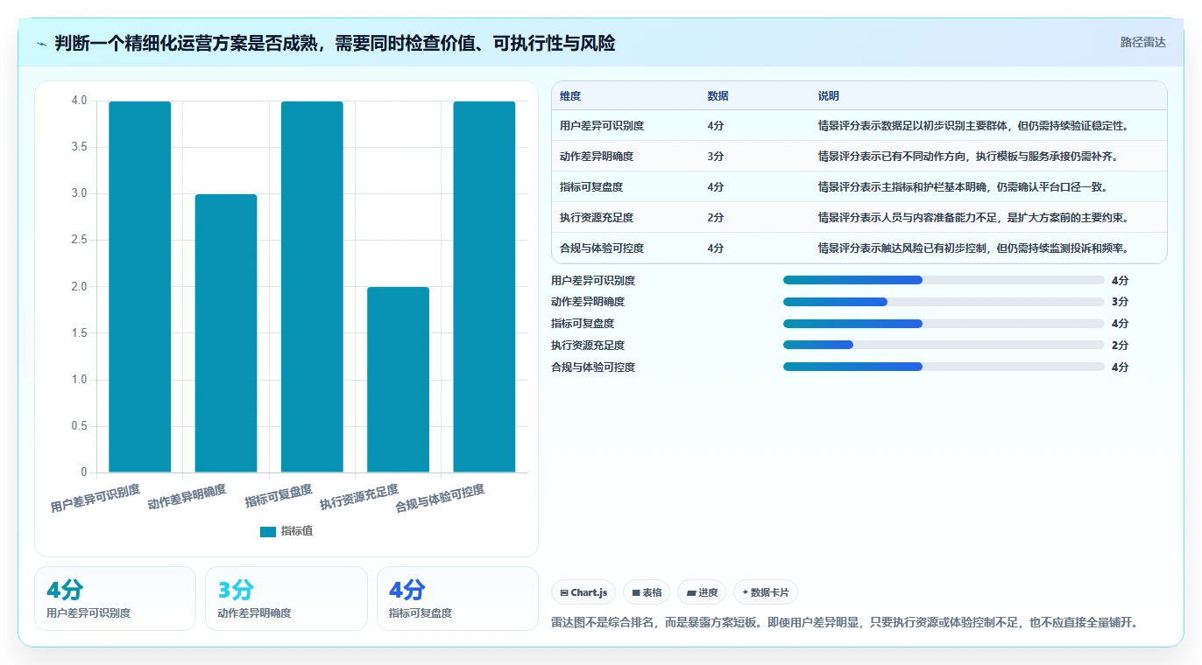
Task: Click the 路径雷达 label in the header
Action: pyautogui.click(x=1142, y=42)
